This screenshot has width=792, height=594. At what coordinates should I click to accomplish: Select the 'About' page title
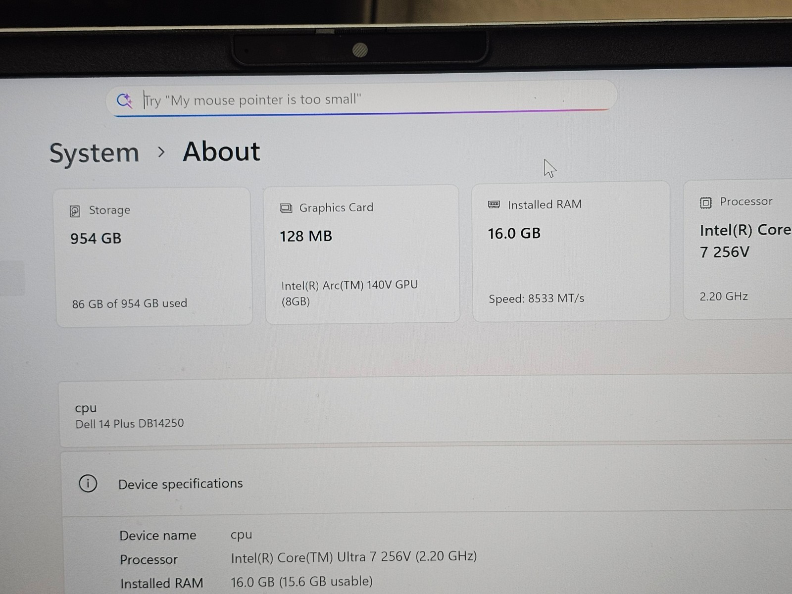click(x=221, y=151)
